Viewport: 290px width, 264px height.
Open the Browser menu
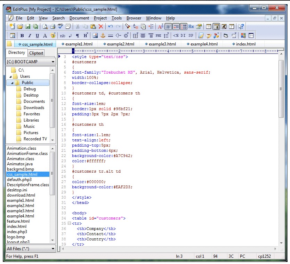tap(134, 18)
